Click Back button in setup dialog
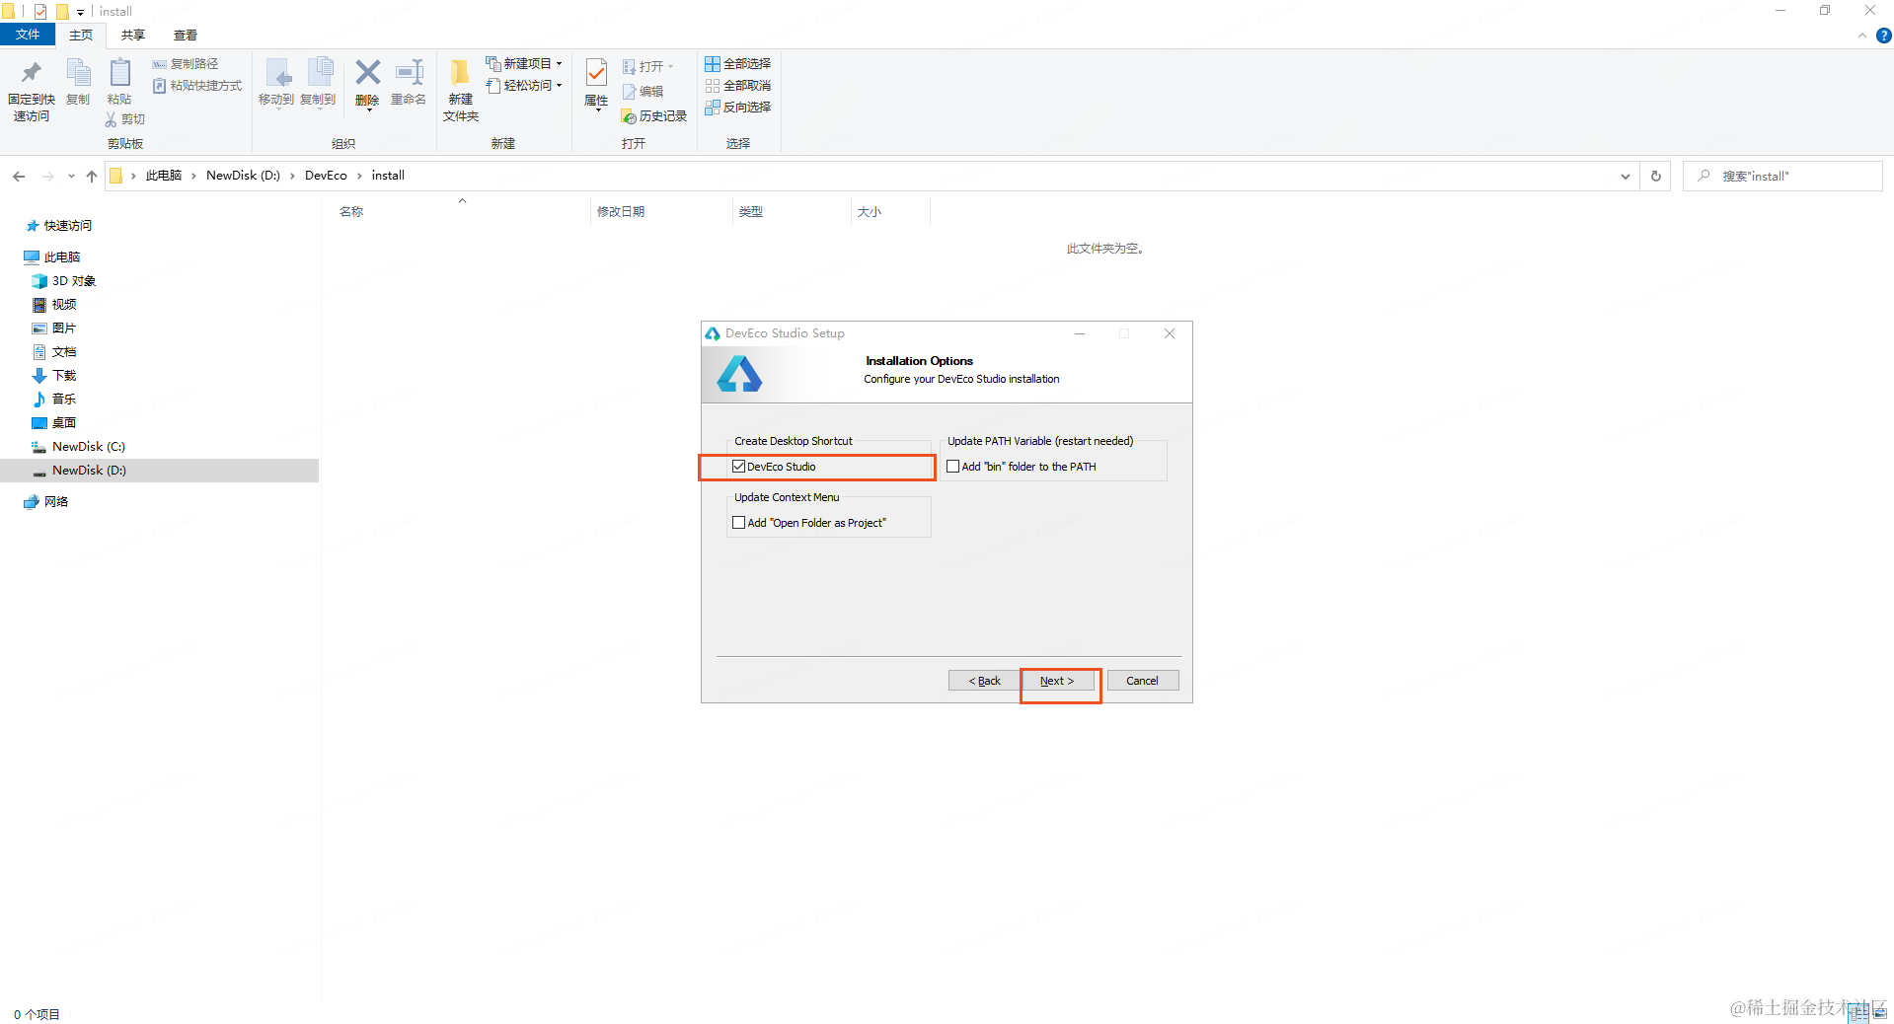Screen dimensions: 1894x1024 [x=984, y=681]
